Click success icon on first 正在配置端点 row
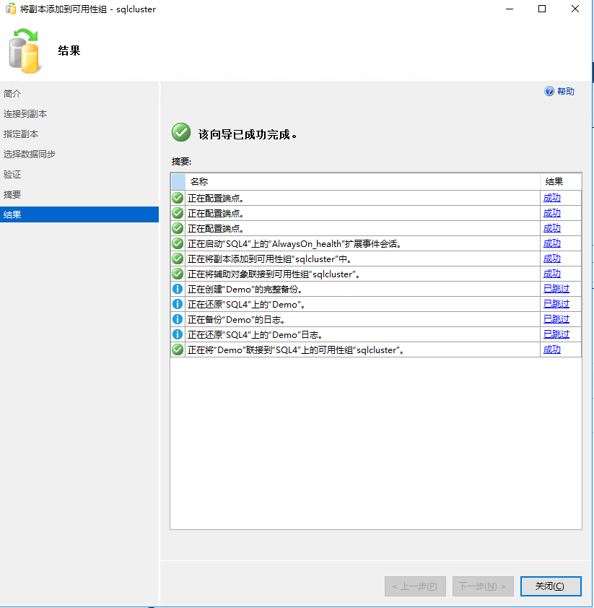 coord(177,197)
